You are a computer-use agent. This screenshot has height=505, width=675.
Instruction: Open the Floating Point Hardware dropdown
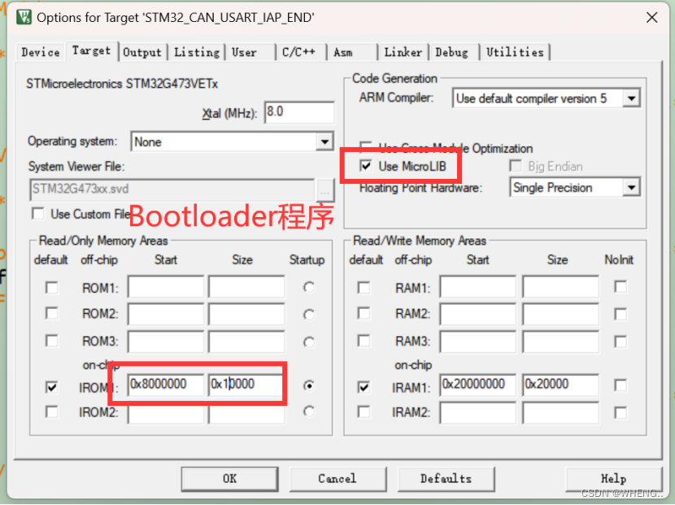[x=634, y=187]
